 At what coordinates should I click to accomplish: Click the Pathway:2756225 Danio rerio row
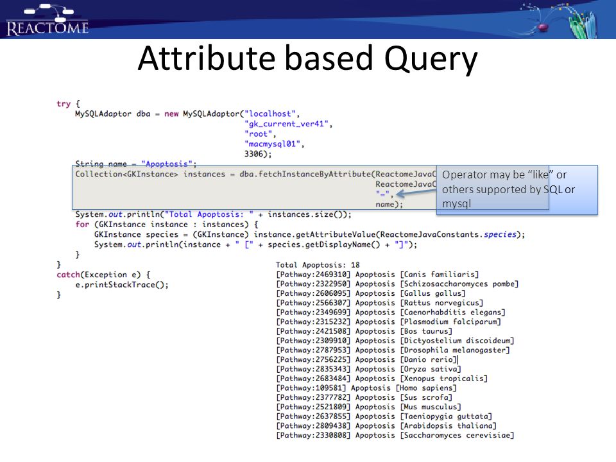click(x=366, y=359)
